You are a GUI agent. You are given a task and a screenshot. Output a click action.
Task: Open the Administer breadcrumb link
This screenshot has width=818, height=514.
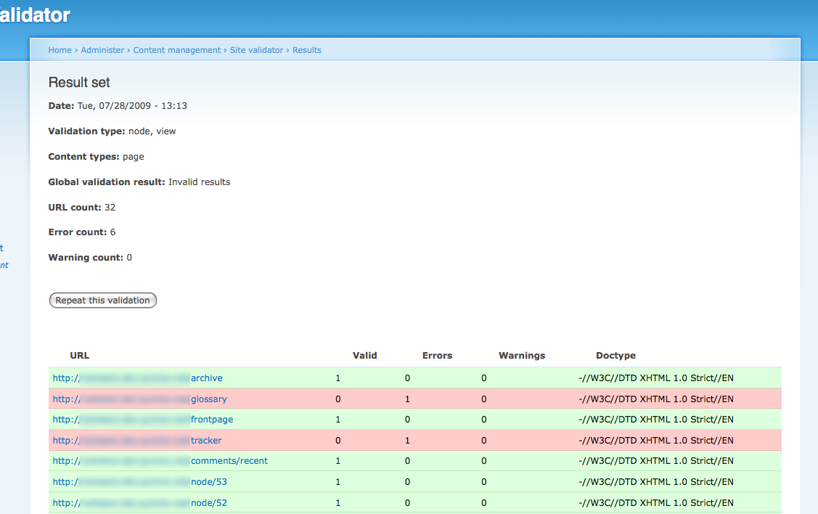(x=102, y=50)
